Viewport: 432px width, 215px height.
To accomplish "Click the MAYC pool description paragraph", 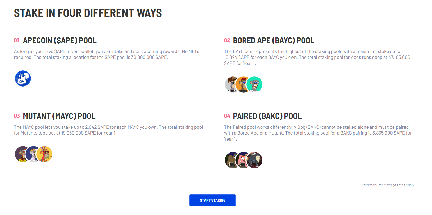I will [x=108, y=130].
